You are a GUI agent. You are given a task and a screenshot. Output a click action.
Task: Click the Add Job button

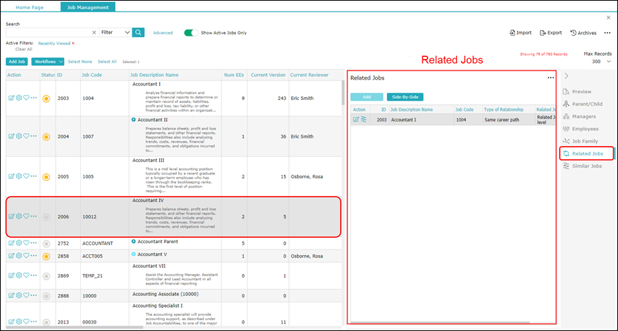point(17,62)
